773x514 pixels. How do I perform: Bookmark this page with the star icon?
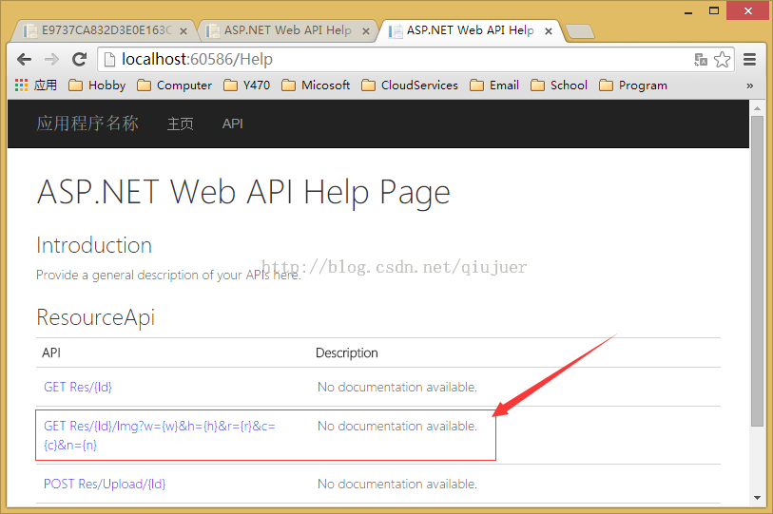[723, 60]
